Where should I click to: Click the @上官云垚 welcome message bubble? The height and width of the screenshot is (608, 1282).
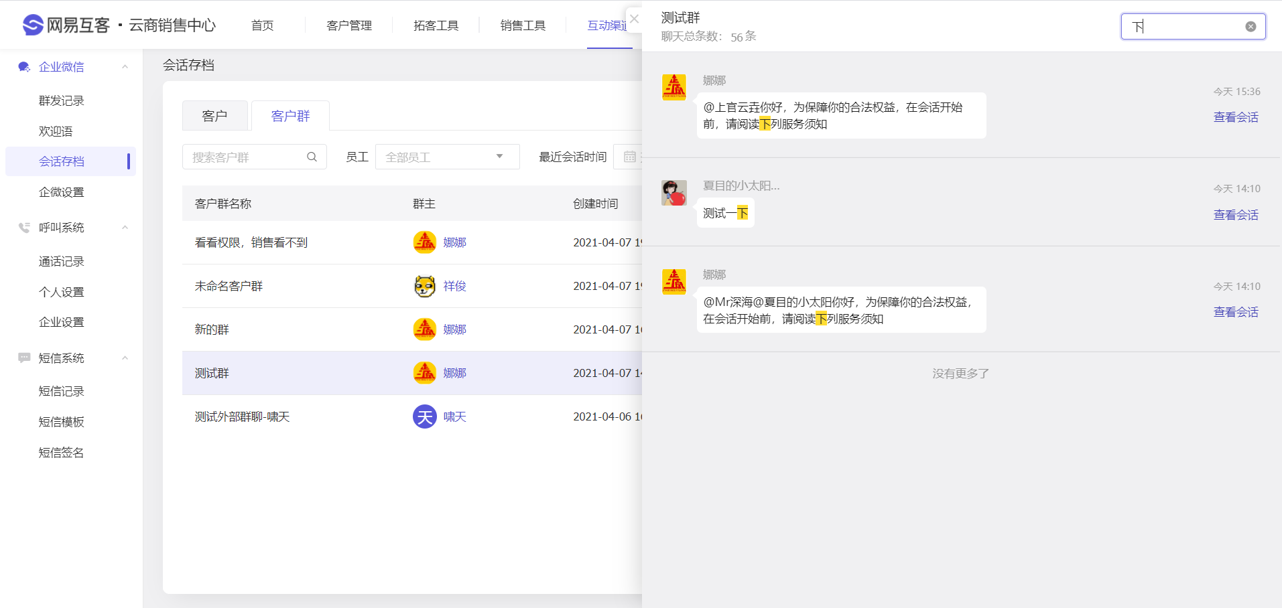point(841,115)
